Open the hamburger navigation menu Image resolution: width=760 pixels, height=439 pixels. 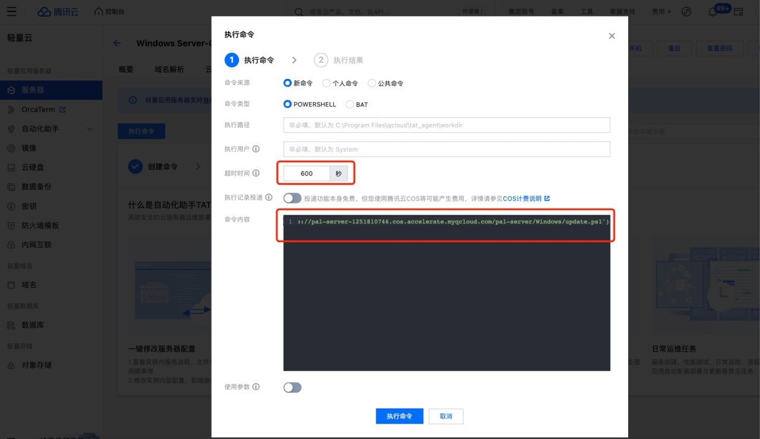pyautogui.click(x=12, y=12)
